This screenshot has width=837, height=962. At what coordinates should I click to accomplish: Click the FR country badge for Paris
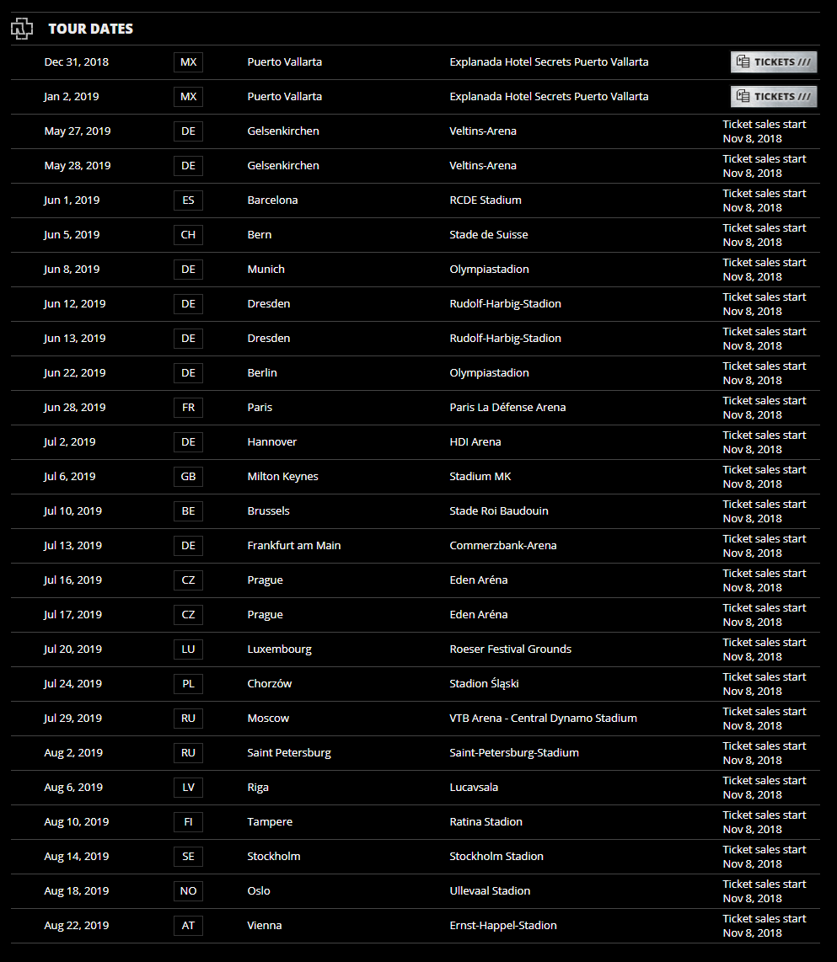click(188, 408)
